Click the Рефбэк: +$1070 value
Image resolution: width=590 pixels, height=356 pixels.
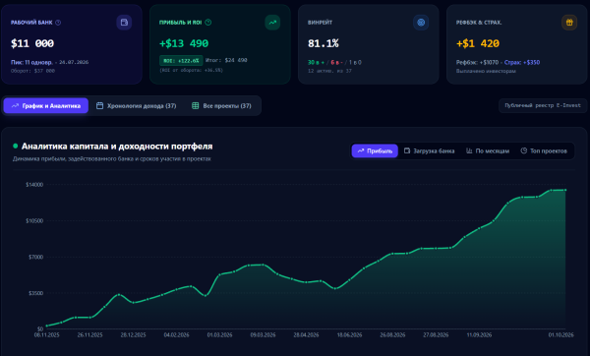[477, 63]
